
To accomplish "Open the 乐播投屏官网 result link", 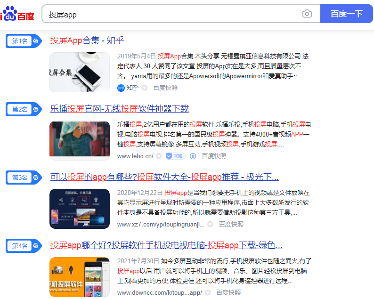I will click(119, 109).
